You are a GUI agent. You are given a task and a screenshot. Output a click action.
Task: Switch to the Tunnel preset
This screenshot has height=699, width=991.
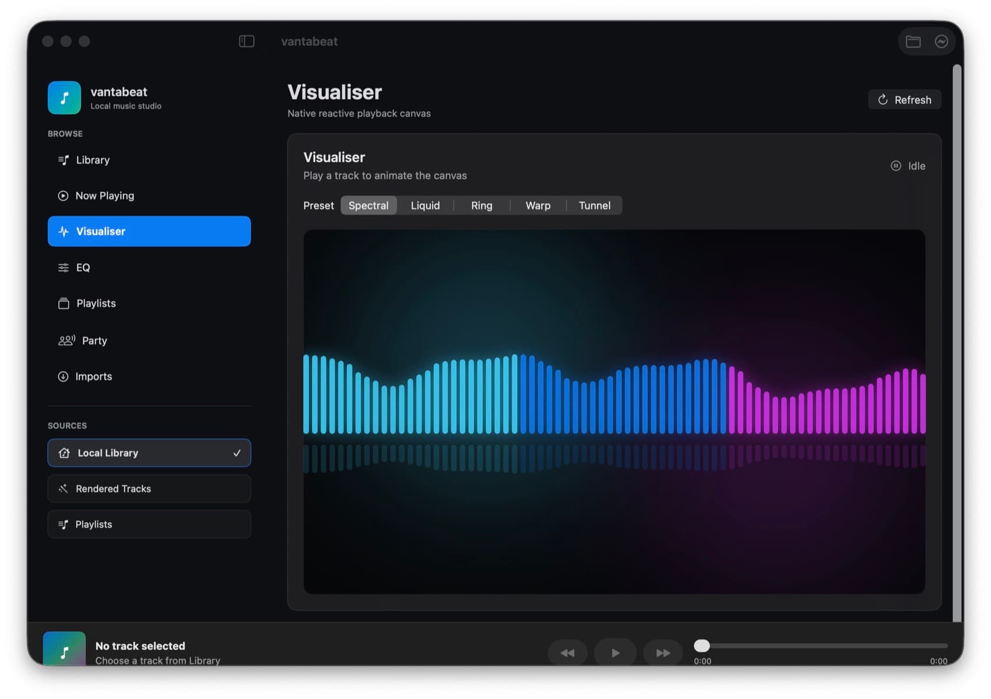[x=595, y=205]
